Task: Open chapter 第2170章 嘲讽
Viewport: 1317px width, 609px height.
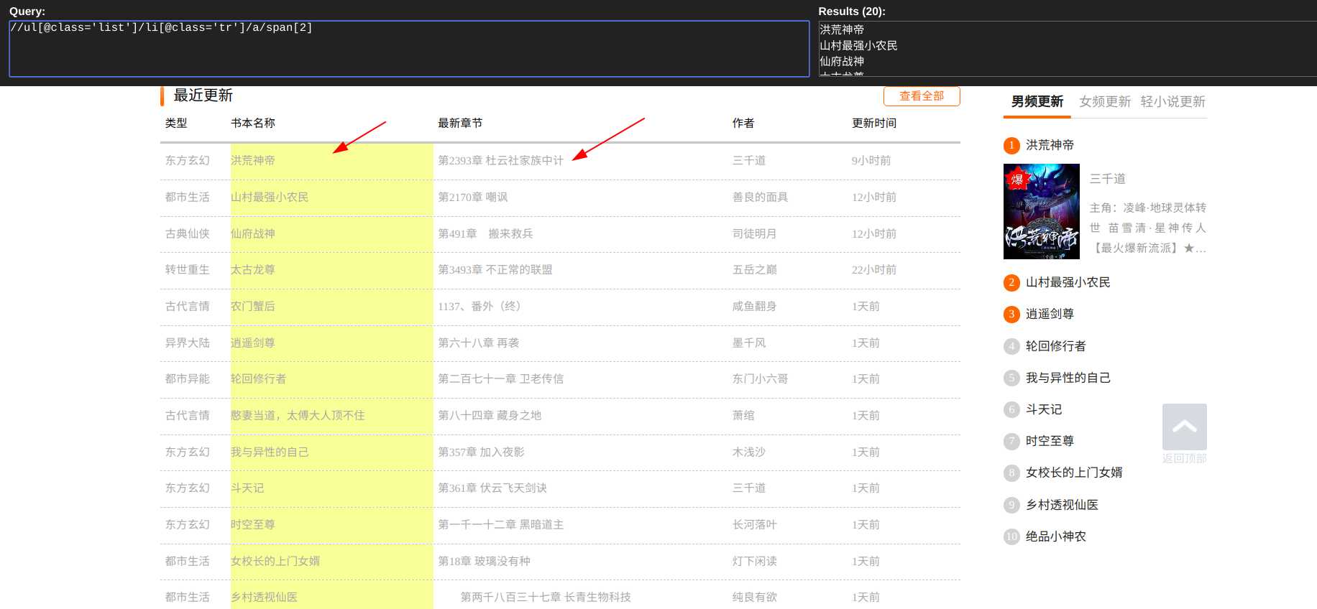Action: [x=472, y=197]
